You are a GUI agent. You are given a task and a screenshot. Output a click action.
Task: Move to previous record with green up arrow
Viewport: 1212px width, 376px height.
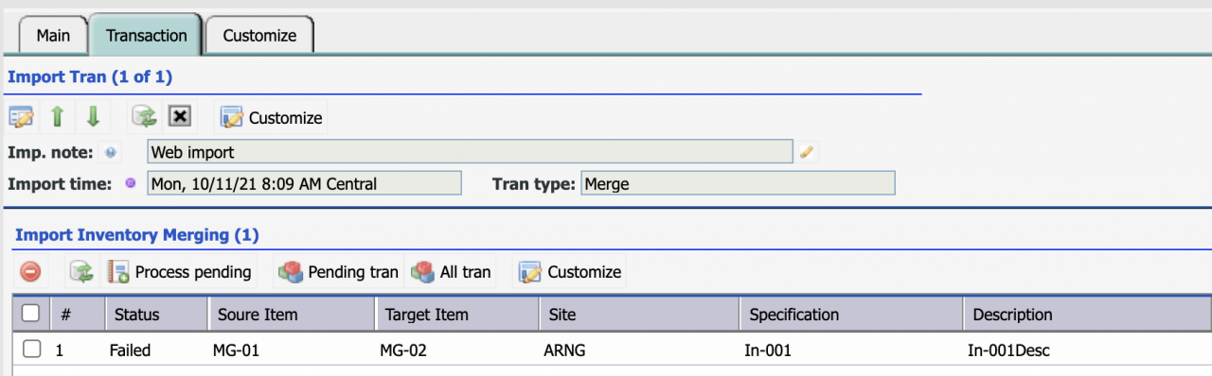pos(57,117)
